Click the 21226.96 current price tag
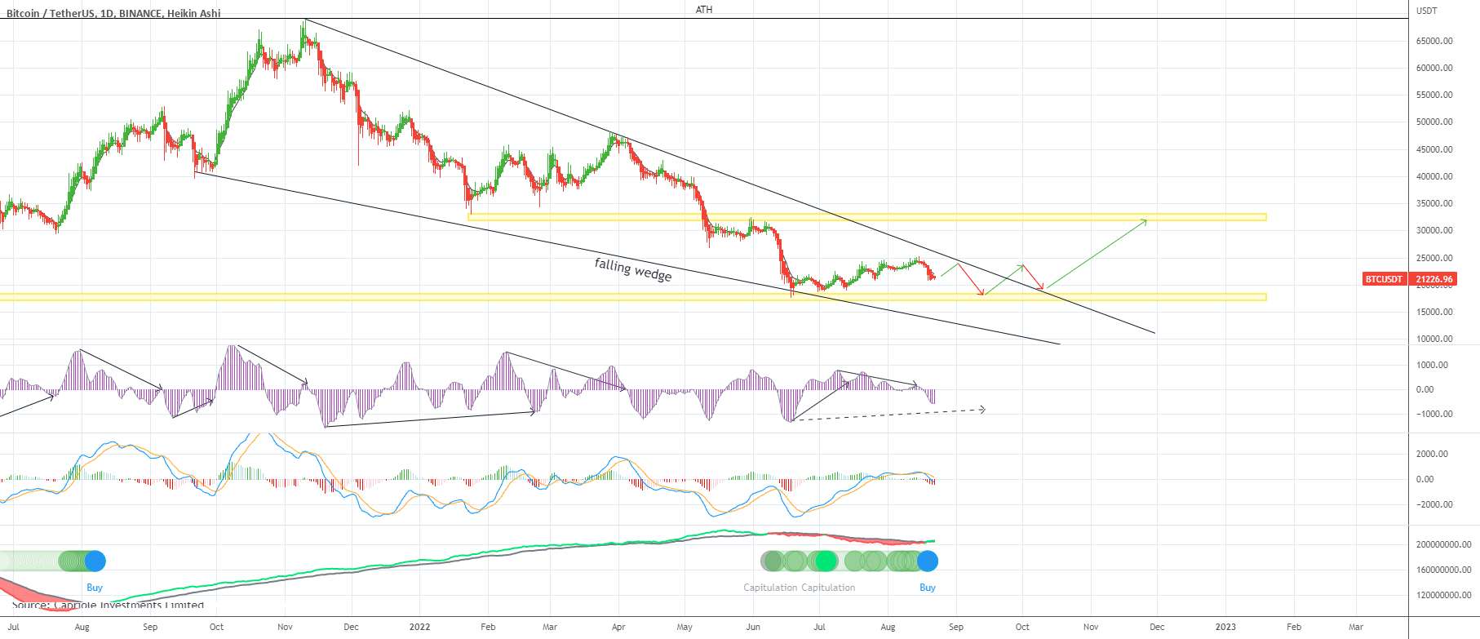Viewport: 1480px width, 639px height. point(1433,279)
